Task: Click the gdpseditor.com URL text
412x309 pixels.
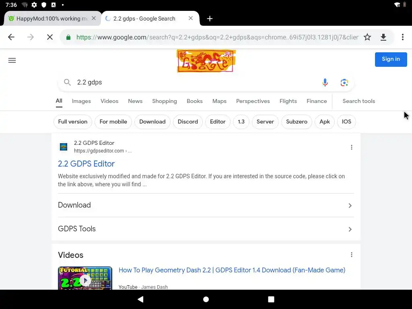Action: click(103, 150)
